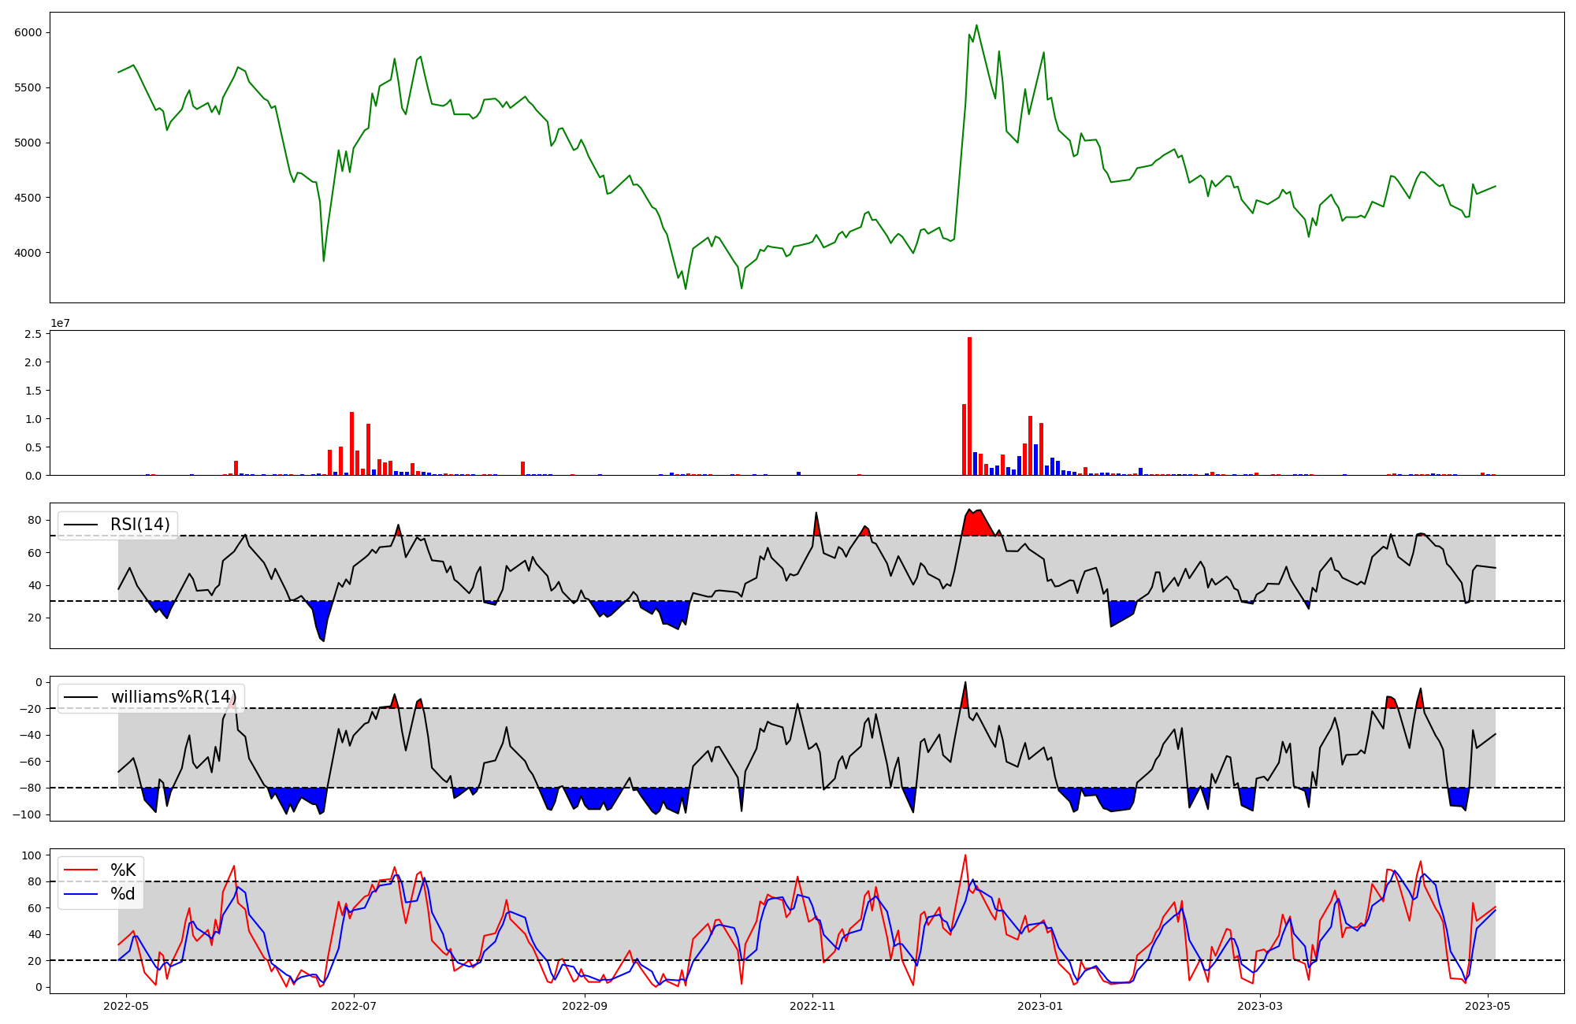Click the 2.5 volume axis tick label
The height and width of the screenshot is (1024, 1576).
tap(33, 334)
